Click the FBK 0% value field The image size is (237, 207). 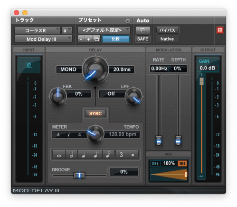click(x=79, y=94)
